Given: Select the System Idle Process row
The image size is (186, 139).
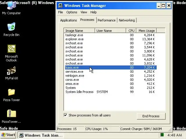Looking at the screenshot, I should pyautogui.click(x=111, y=92).
